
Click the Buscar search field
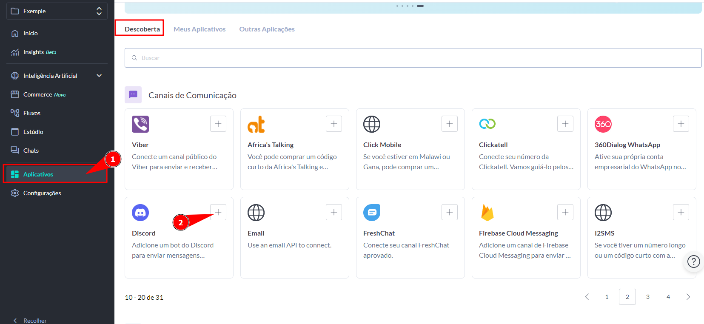(x=413, y=58)
